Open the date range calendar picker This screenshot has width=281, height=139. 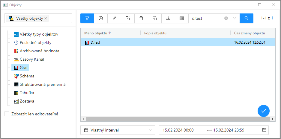tap(264, 130)
